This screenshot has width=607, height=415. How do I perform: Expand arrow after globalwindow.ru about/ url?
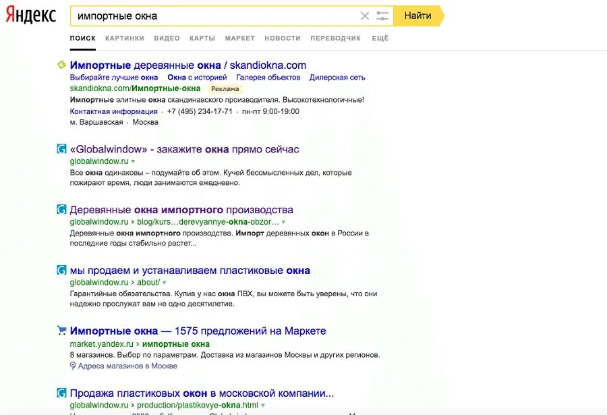(x=164, y=283)
